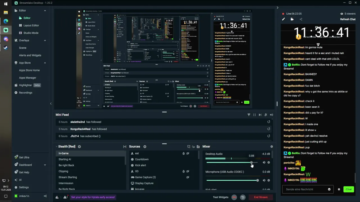Expand the Dashboard menu chevron
Viewport: 360px width, 202px height.
point(45,165)
